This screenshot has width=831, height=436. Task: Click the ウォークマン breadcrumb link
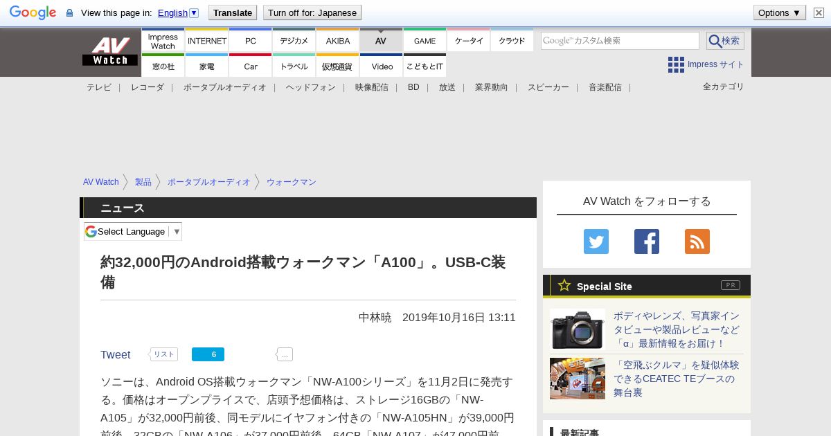click(292, 182)
